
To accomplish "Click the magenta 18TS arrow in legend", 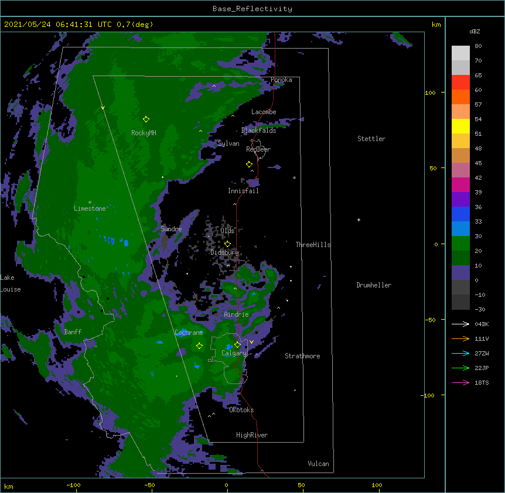I will point(460,382).
